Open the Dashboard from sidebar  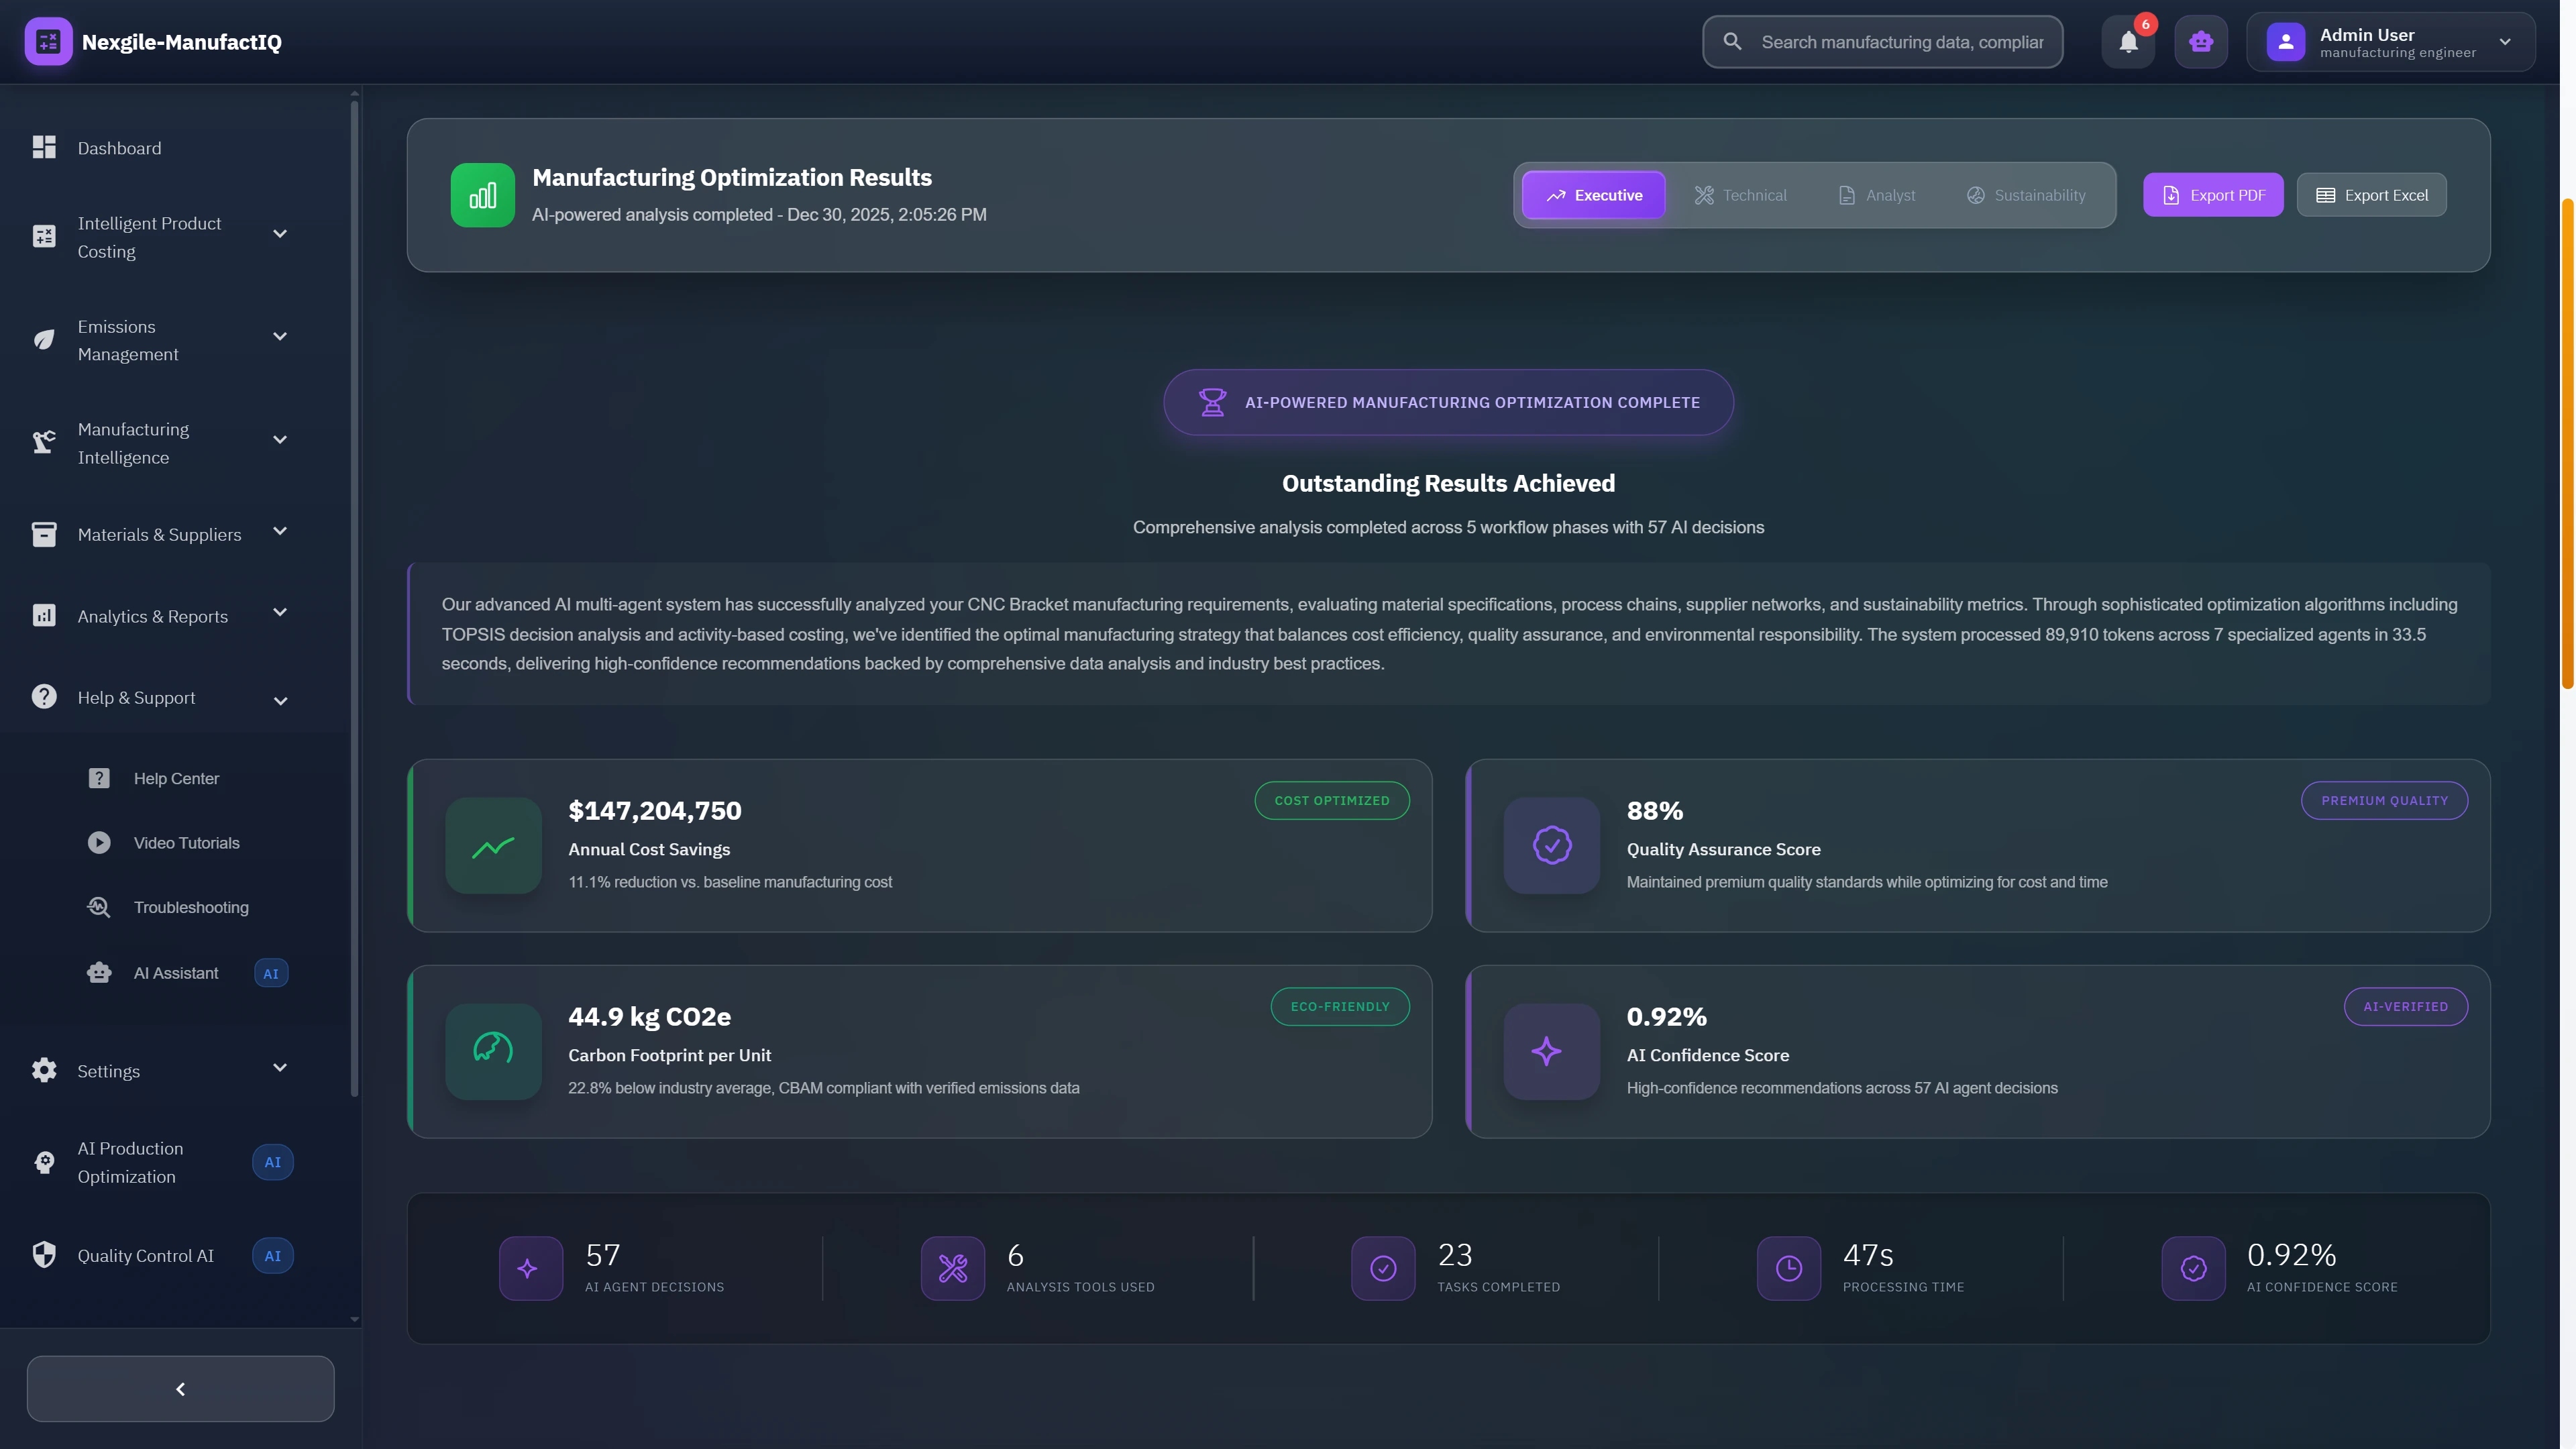click(x=119, y=147)
